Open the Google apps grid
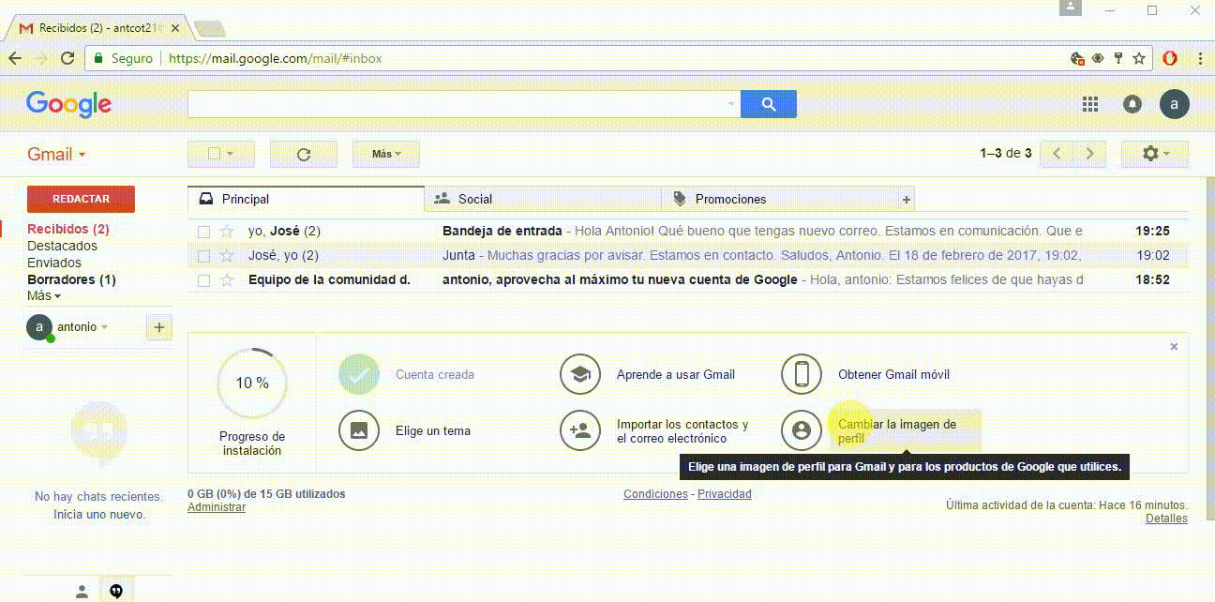Screen dimensions: 1215x602 point(1090,104)
